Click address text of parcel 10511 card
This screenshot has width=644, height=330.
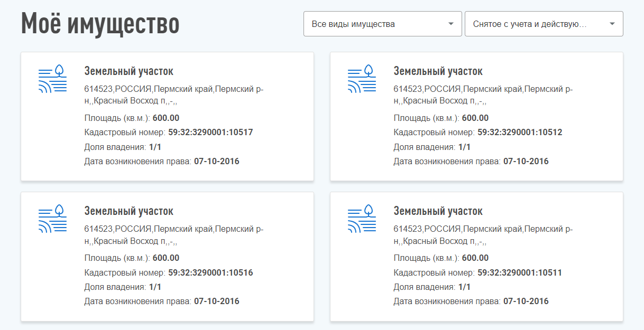(x=483, y=235)
